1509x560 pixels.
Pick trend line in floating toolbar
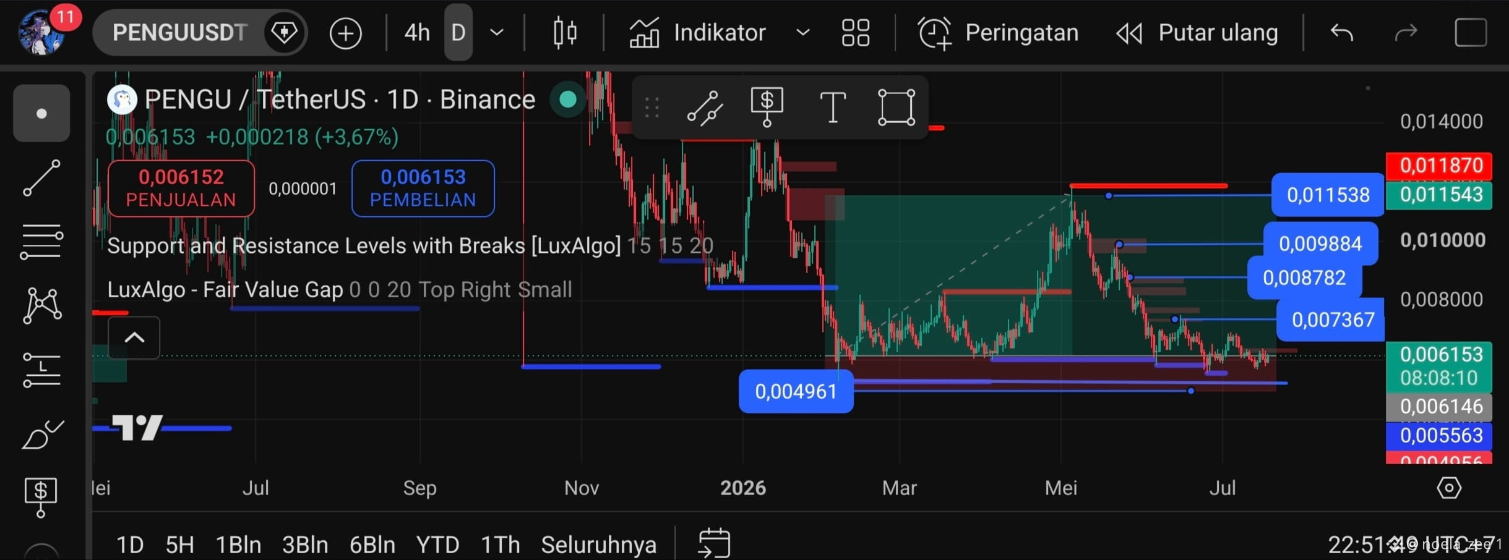(705, 108)
